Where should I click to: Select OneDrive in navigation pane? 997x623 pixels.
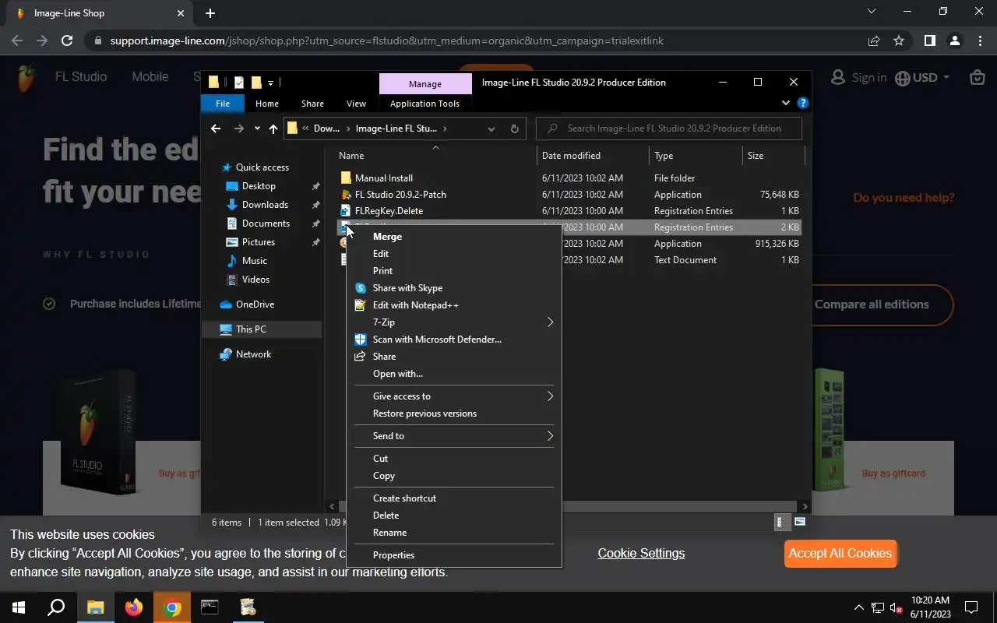(x=255, y=304)
